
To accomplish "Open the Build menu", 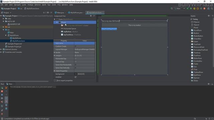I will [x=44, y=5].
